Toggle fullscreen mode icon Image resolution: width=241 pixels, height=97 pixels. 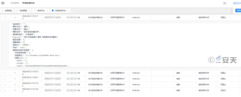pyautogui.click(x=225, y=3)
